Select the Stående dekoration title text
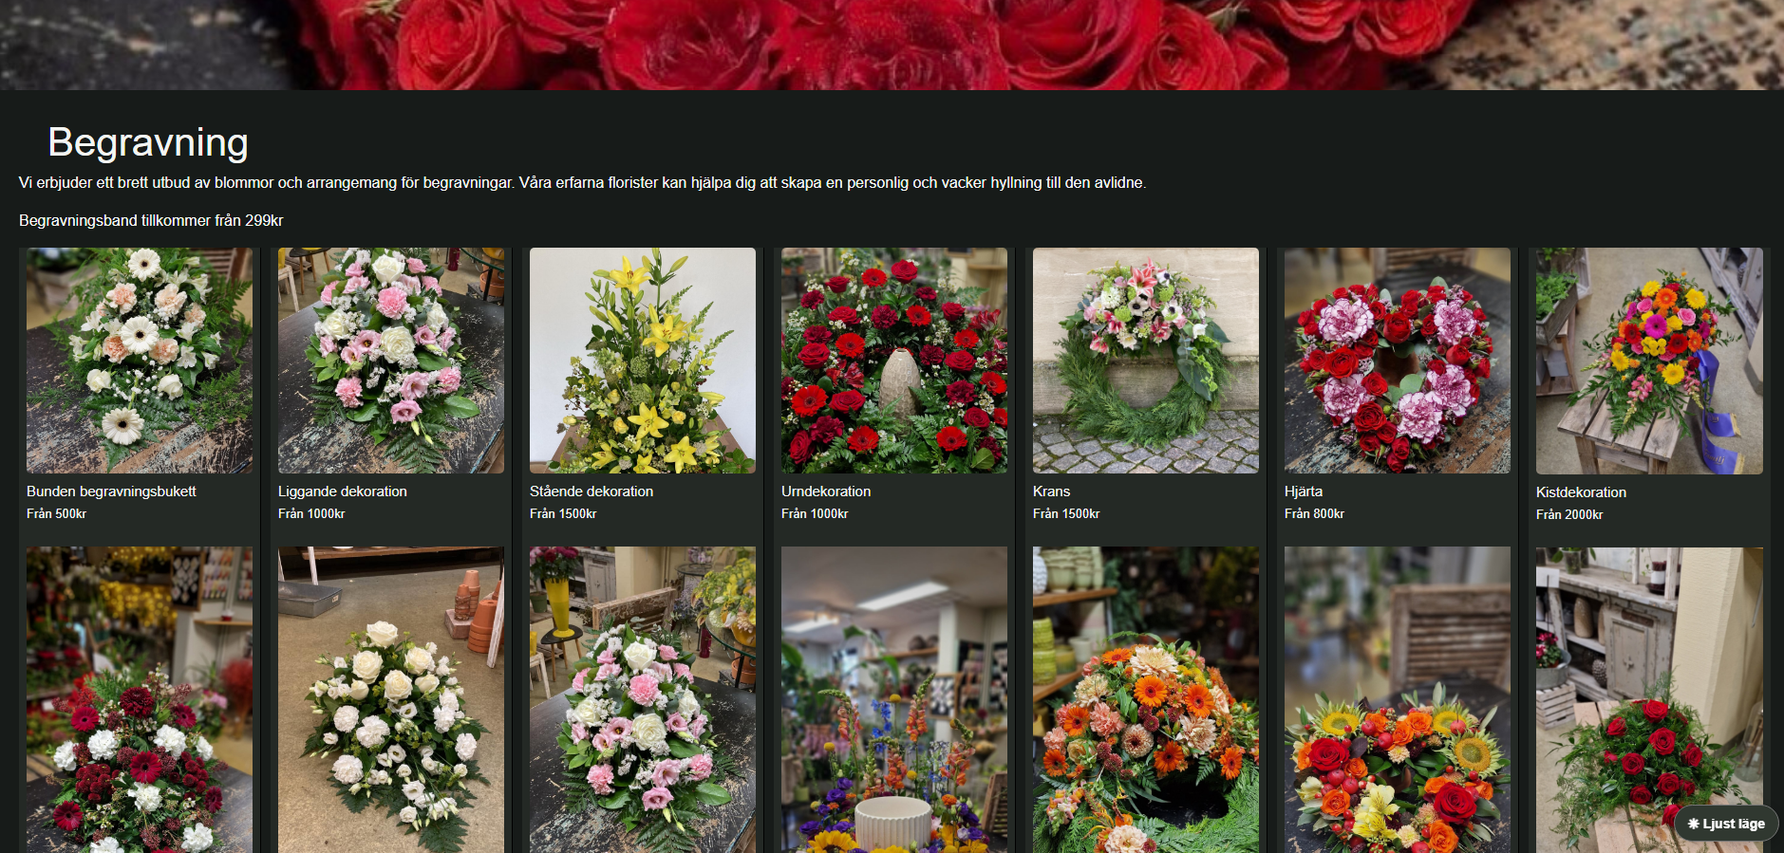The width and height of the screenshot is (1784, 853). coord(592,491)
